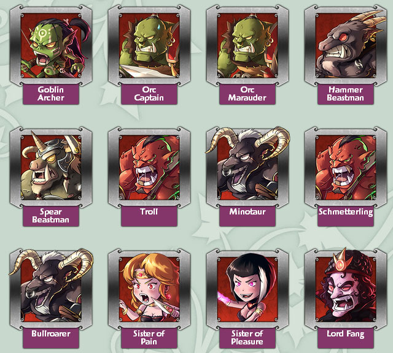Choose the Bullroarer portrait
This screenshot has height=353, width=393.
pyautogui.click(x=51, y=289)
